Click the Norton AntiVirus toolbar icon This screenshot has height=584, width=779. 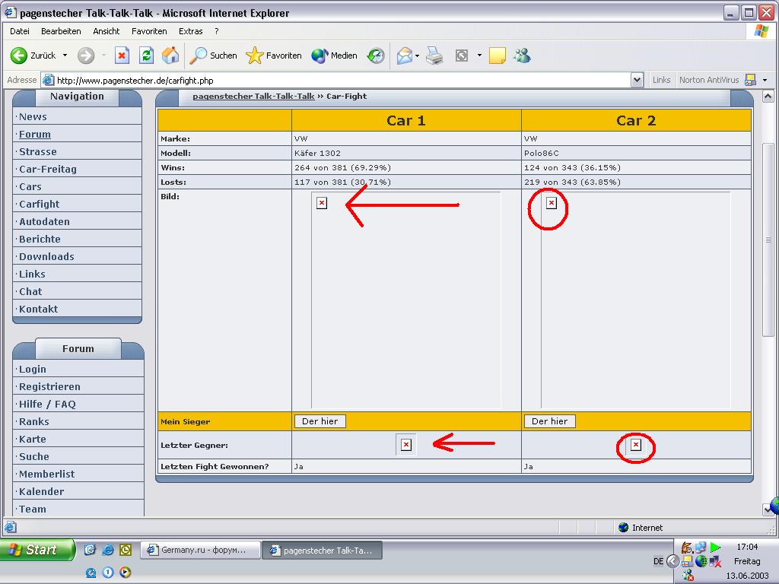(751, 80)
